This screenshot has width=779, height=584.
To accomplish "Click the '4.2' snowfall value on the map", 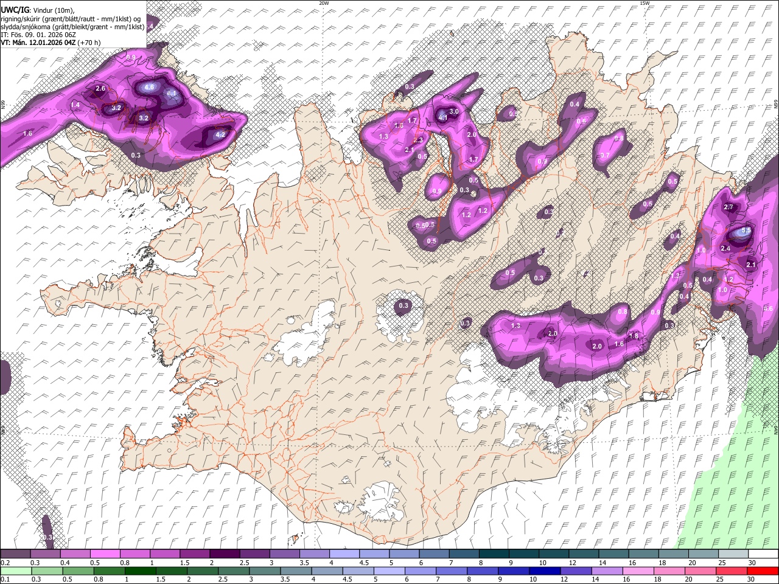I will pyautogui.click(x=221, y=135).
